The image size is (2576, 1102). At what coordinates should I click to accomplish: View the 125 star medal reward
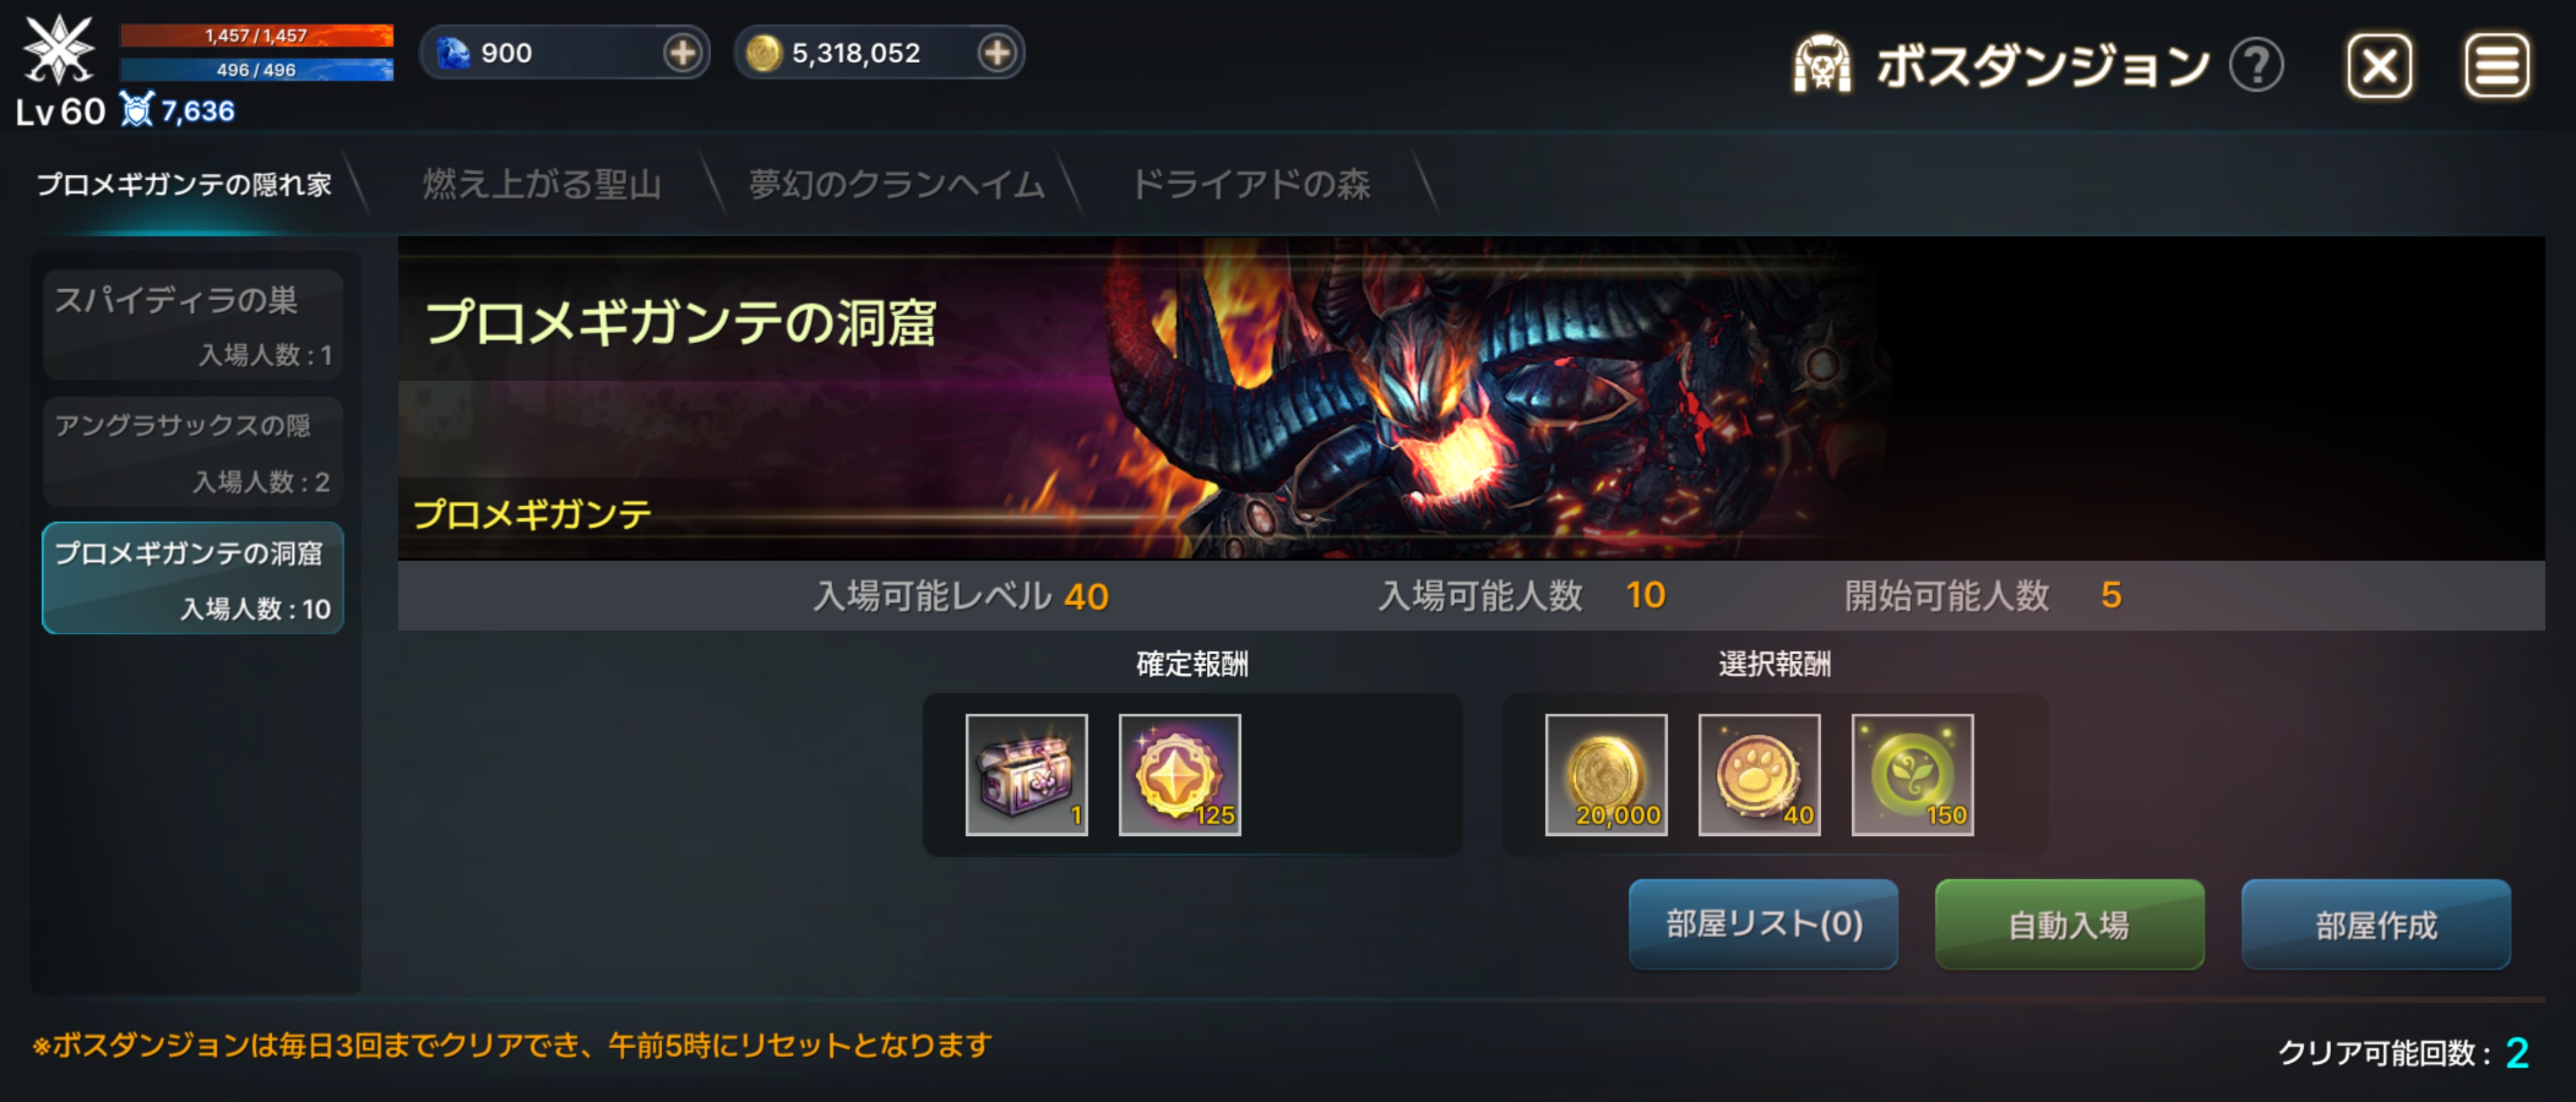pos(1179,774)
